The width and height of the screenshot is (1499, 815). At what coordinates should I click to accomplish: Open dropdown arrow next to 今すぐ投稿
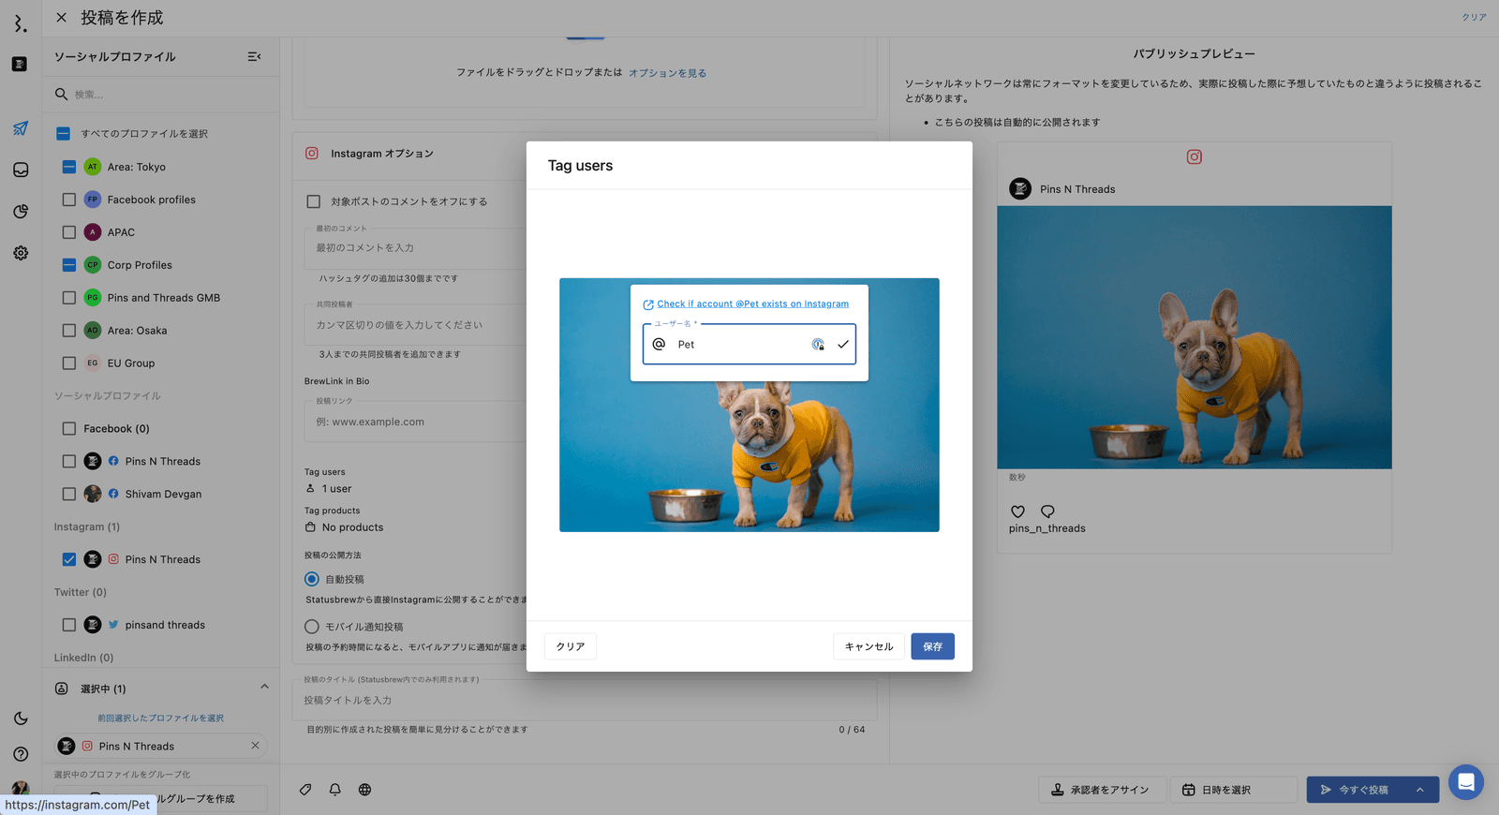click(1420, 790)
